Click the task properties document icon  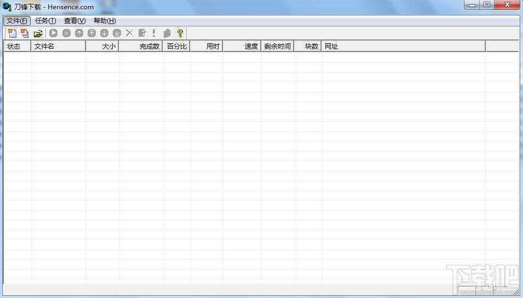pyautogui.click(x=142, y=33)
